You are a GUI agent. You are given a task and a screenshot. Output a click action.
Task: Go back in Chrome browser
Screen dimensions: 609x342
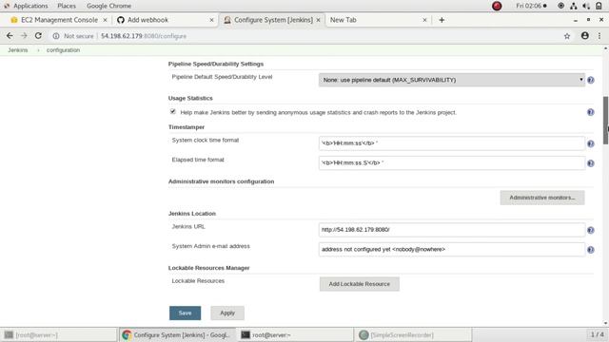[x=10, y=36]
